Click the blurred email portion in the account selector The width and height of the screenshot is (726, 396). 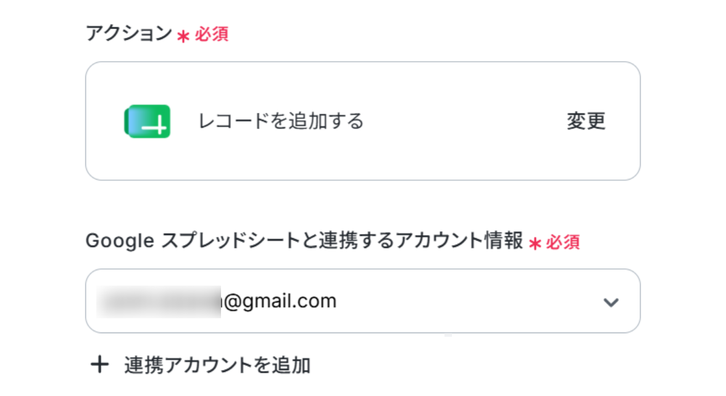158,302
